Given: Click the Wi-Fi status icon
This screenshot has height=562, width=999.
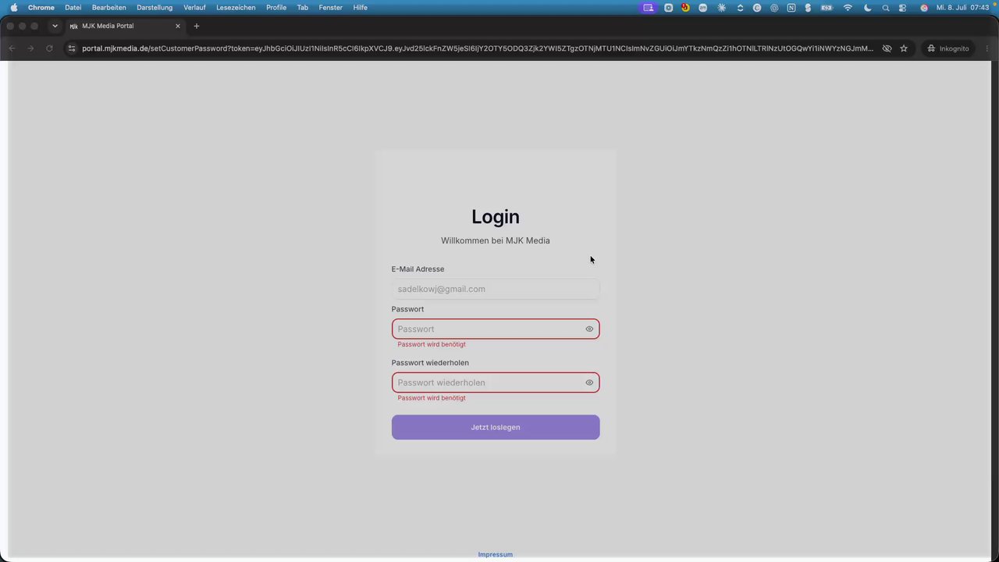Looking at the screenshot, I should [848, 8].
